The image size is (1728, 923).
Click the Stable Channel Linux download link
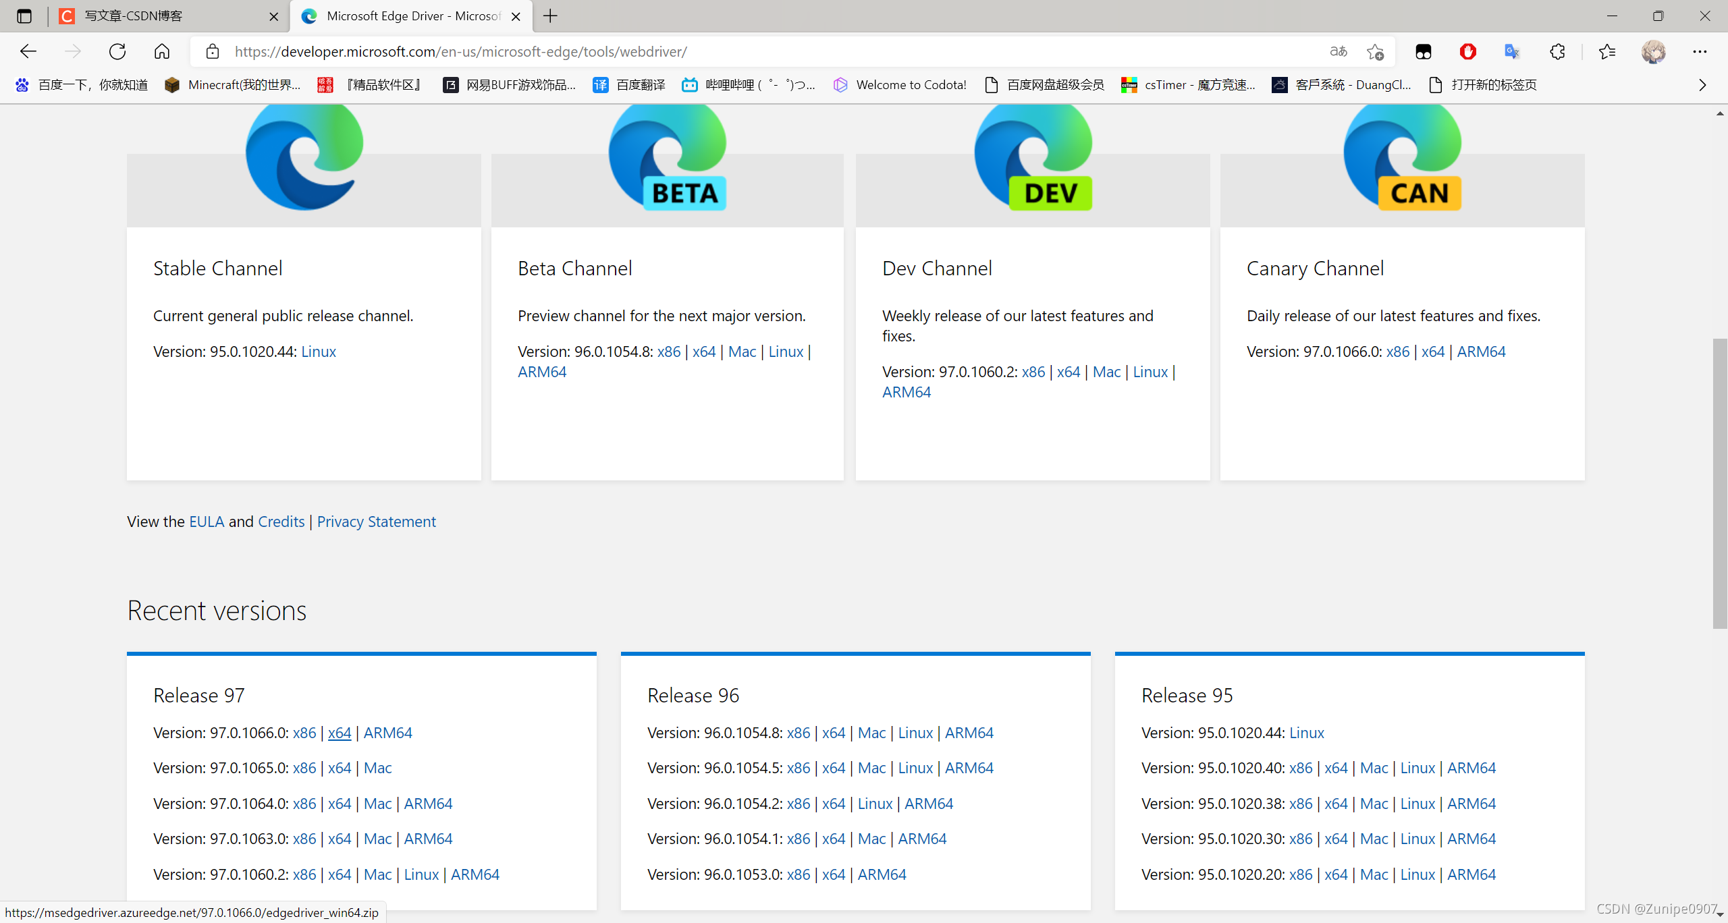tap(318, 352)
